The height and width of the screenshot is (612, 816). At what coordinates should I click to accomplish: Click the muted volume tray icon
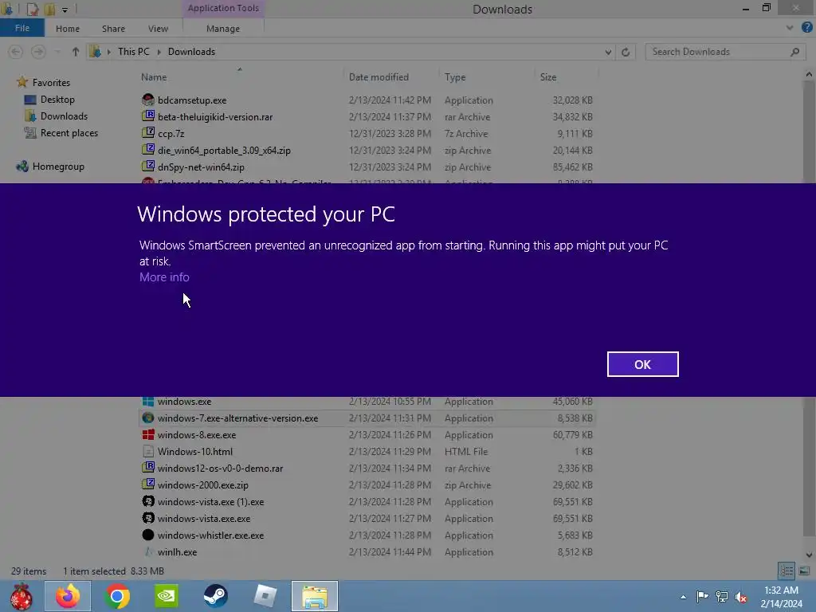pyautogui.click(x=741, y=596)
